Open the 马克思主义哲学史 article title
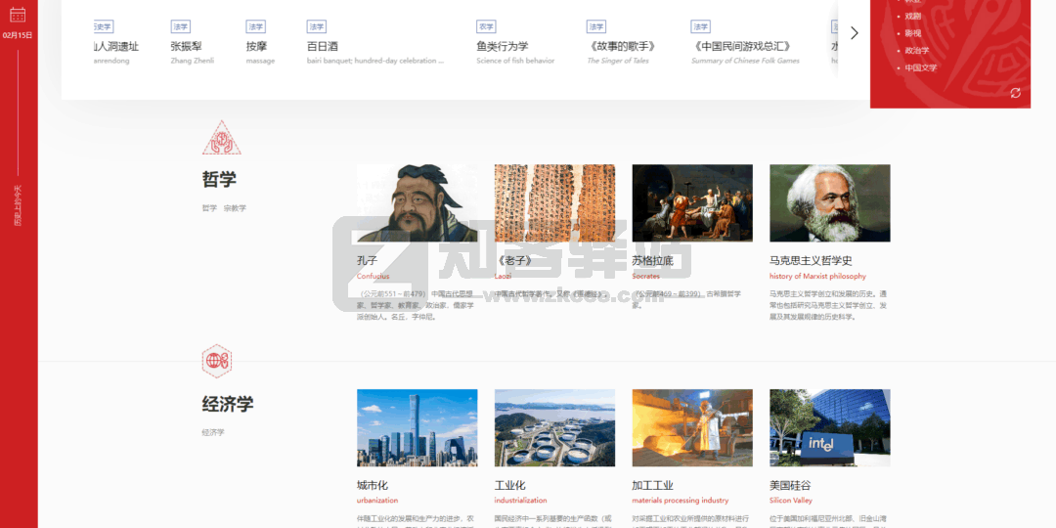The height and width of the screenshot is (528, 1056). tap(811, 261)
